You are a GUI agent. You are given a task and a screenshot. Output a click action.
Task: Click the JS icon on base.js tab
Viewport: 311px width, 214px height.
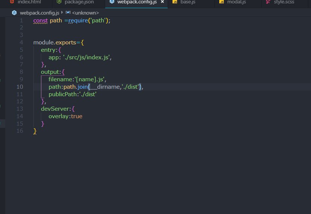175,2
